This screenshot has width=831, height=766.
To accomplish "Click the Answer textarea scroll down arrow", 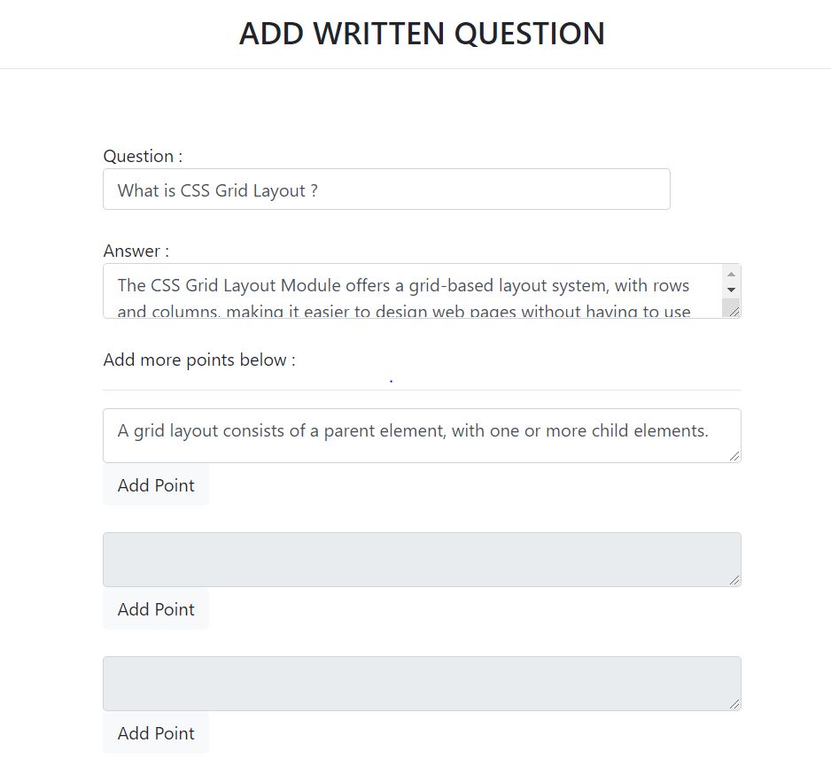I will [x=732, y=290].
